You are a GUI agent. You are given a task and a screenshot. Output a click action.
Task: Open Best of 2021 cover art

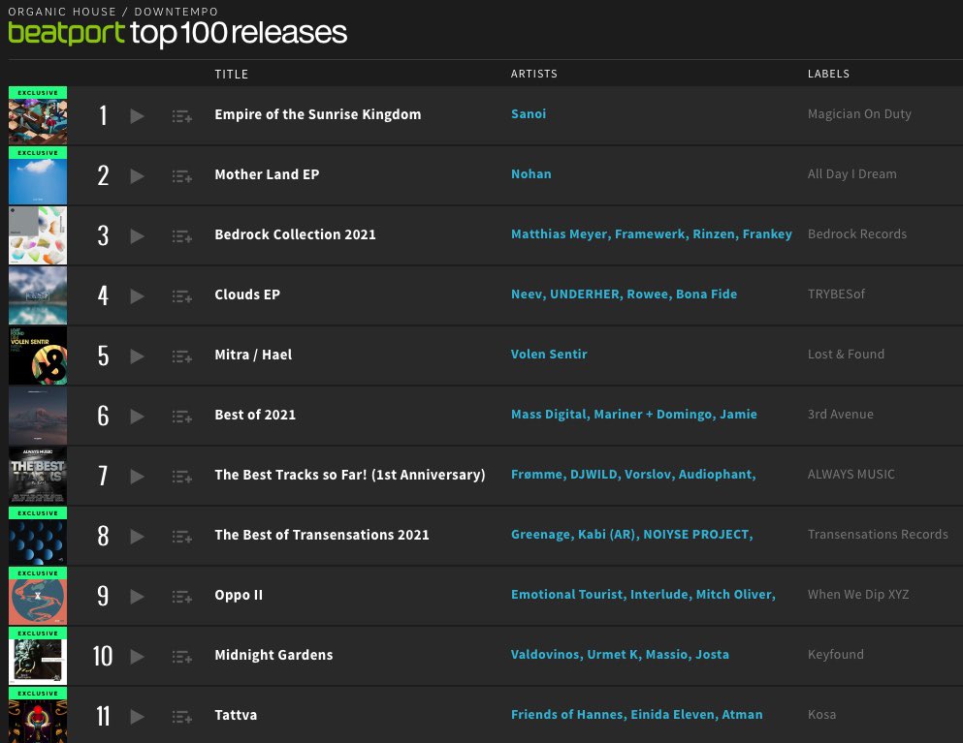38,416
